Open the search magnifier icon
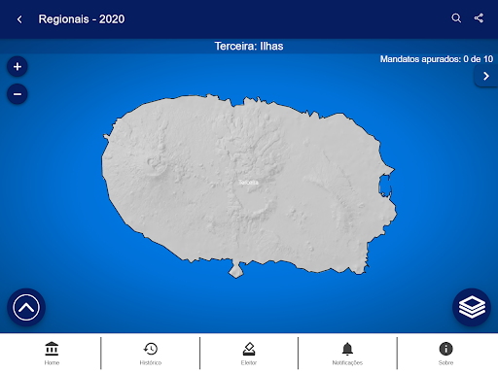 tap(456, 18)
